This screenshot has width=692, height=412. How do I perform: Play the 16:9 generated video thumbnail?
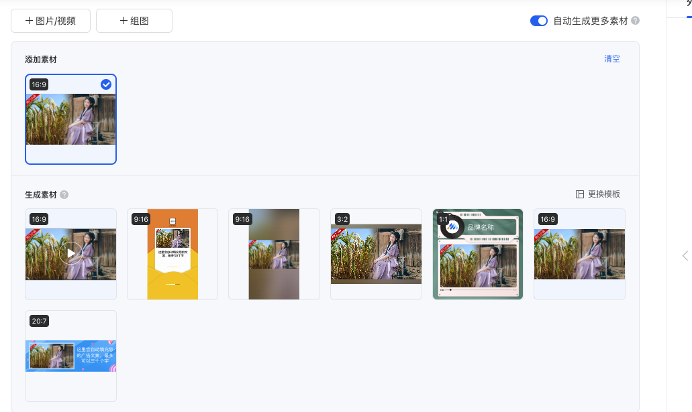[70, 253]
